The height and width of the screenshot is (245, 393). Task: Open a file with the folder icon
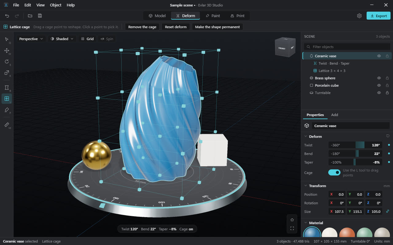[30, 16]
